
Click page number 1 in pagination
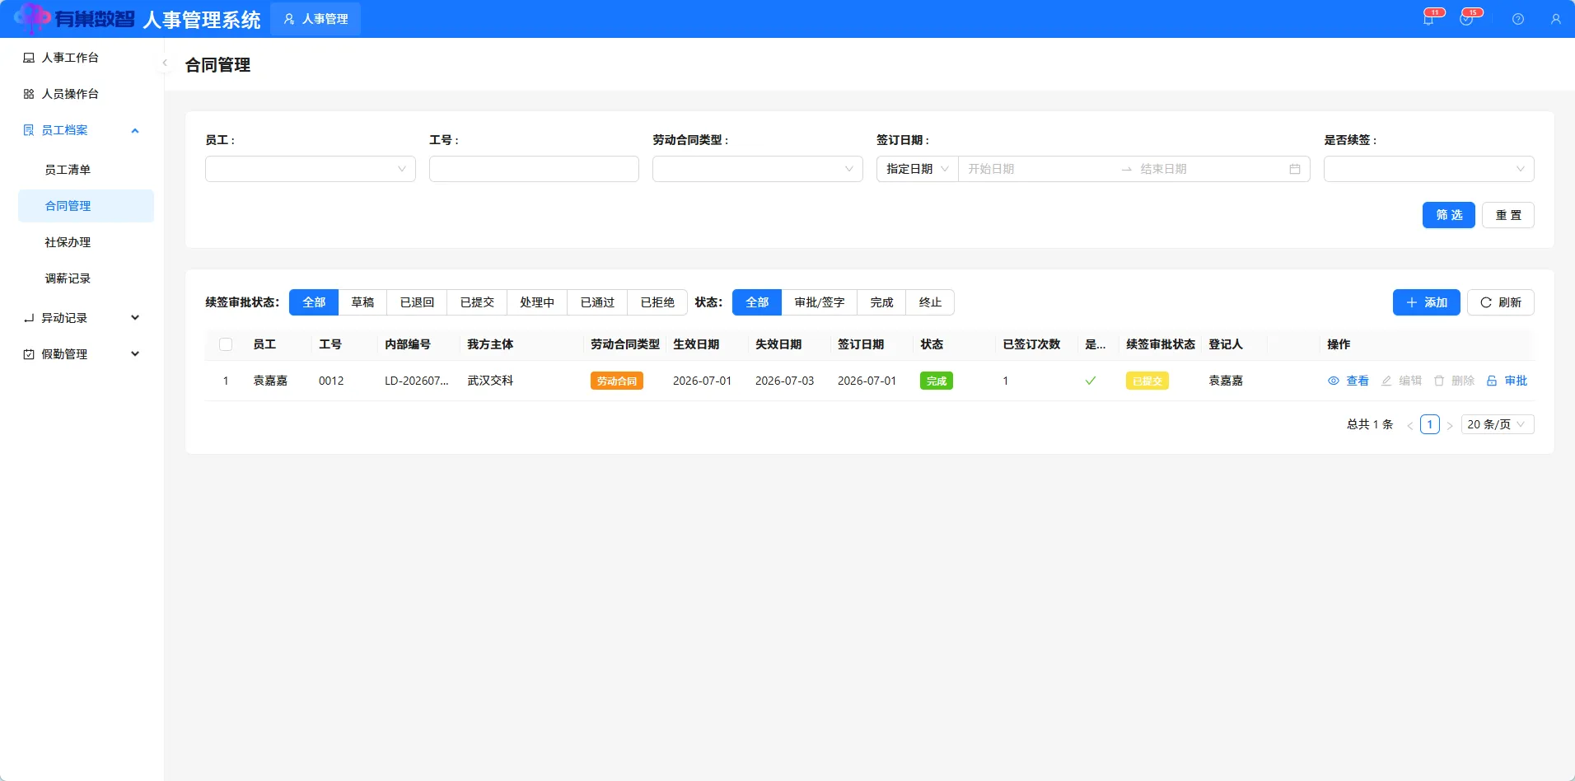click(x=1430, y=424)
